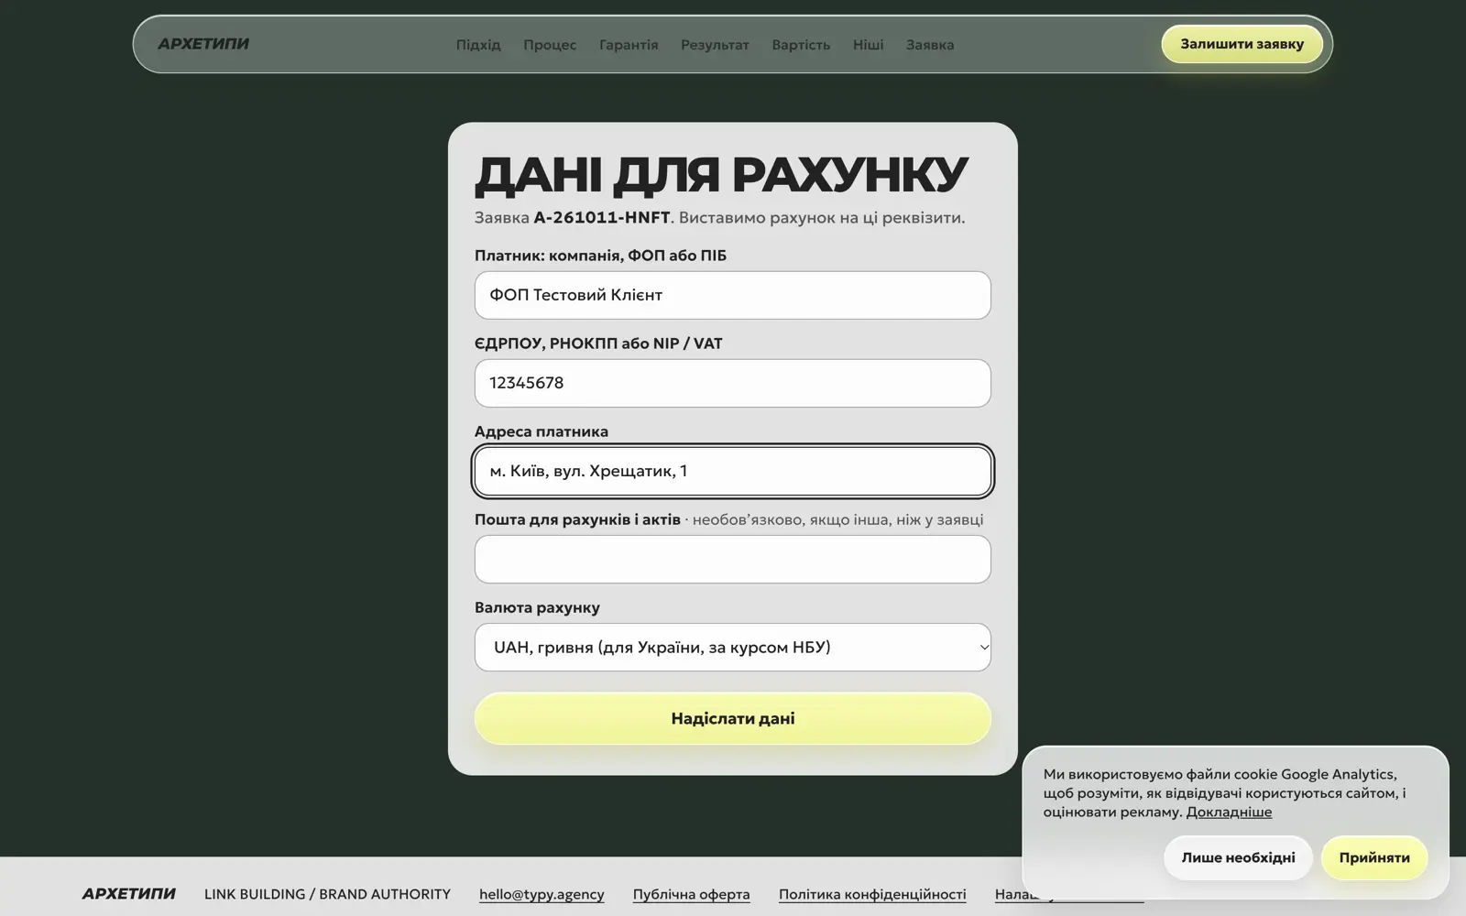1466x916 pixels.
Task: Accept cookies with Прийняти button
Action: point(1374,857)
